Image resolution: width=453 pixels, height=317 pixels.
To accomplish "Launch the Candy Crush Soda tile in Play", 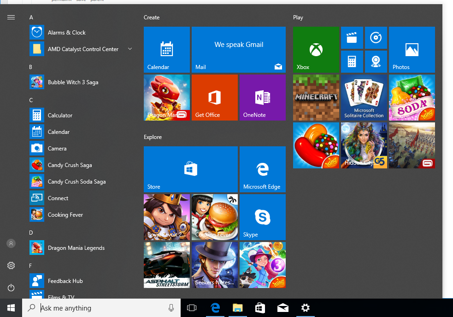I will coord(412,98).
